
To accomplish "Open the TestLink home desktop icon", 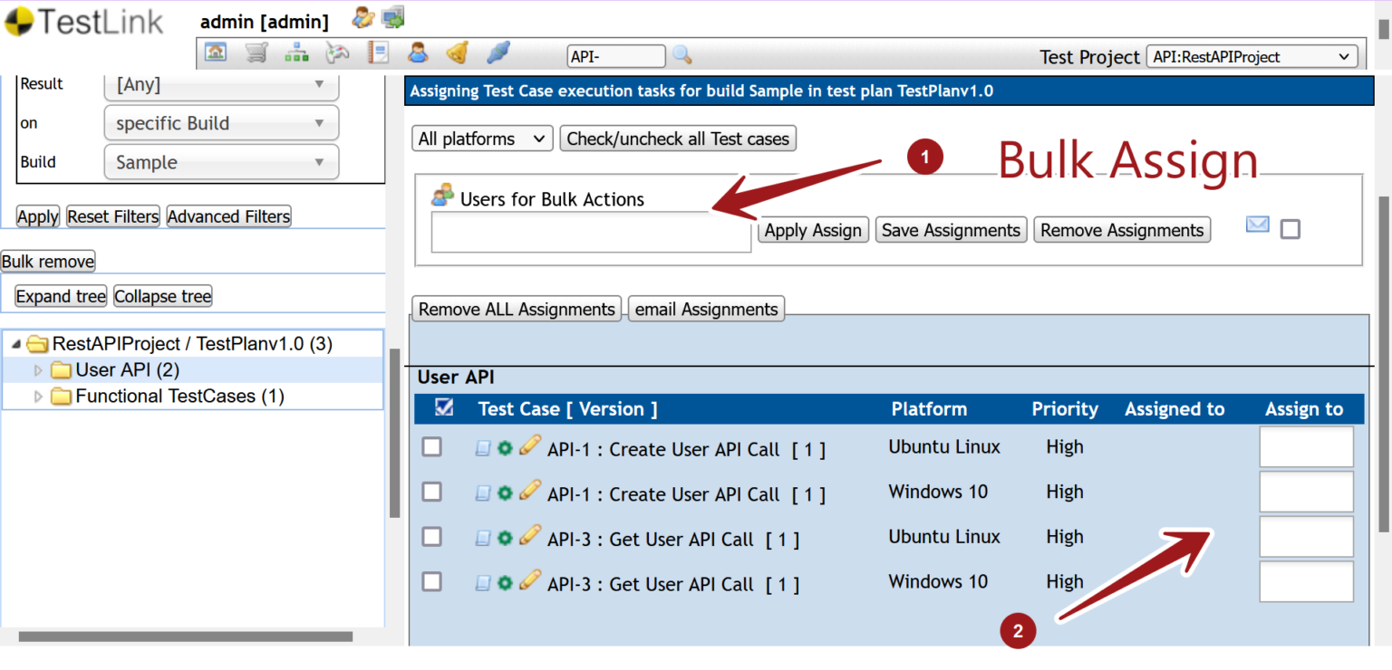I will [215, 52].
